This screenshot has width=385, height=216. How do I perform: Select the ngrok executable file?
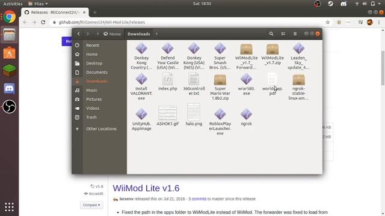[x=246, y=117]
